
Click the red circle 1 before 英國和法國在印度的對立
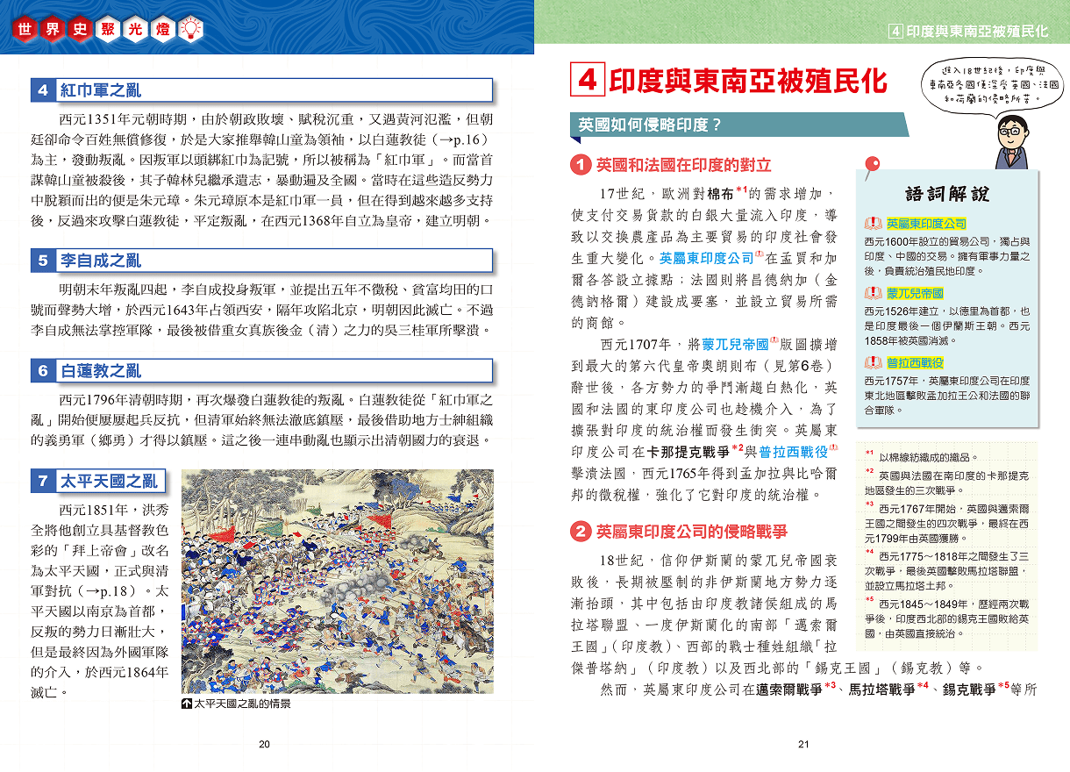(580, 165)
